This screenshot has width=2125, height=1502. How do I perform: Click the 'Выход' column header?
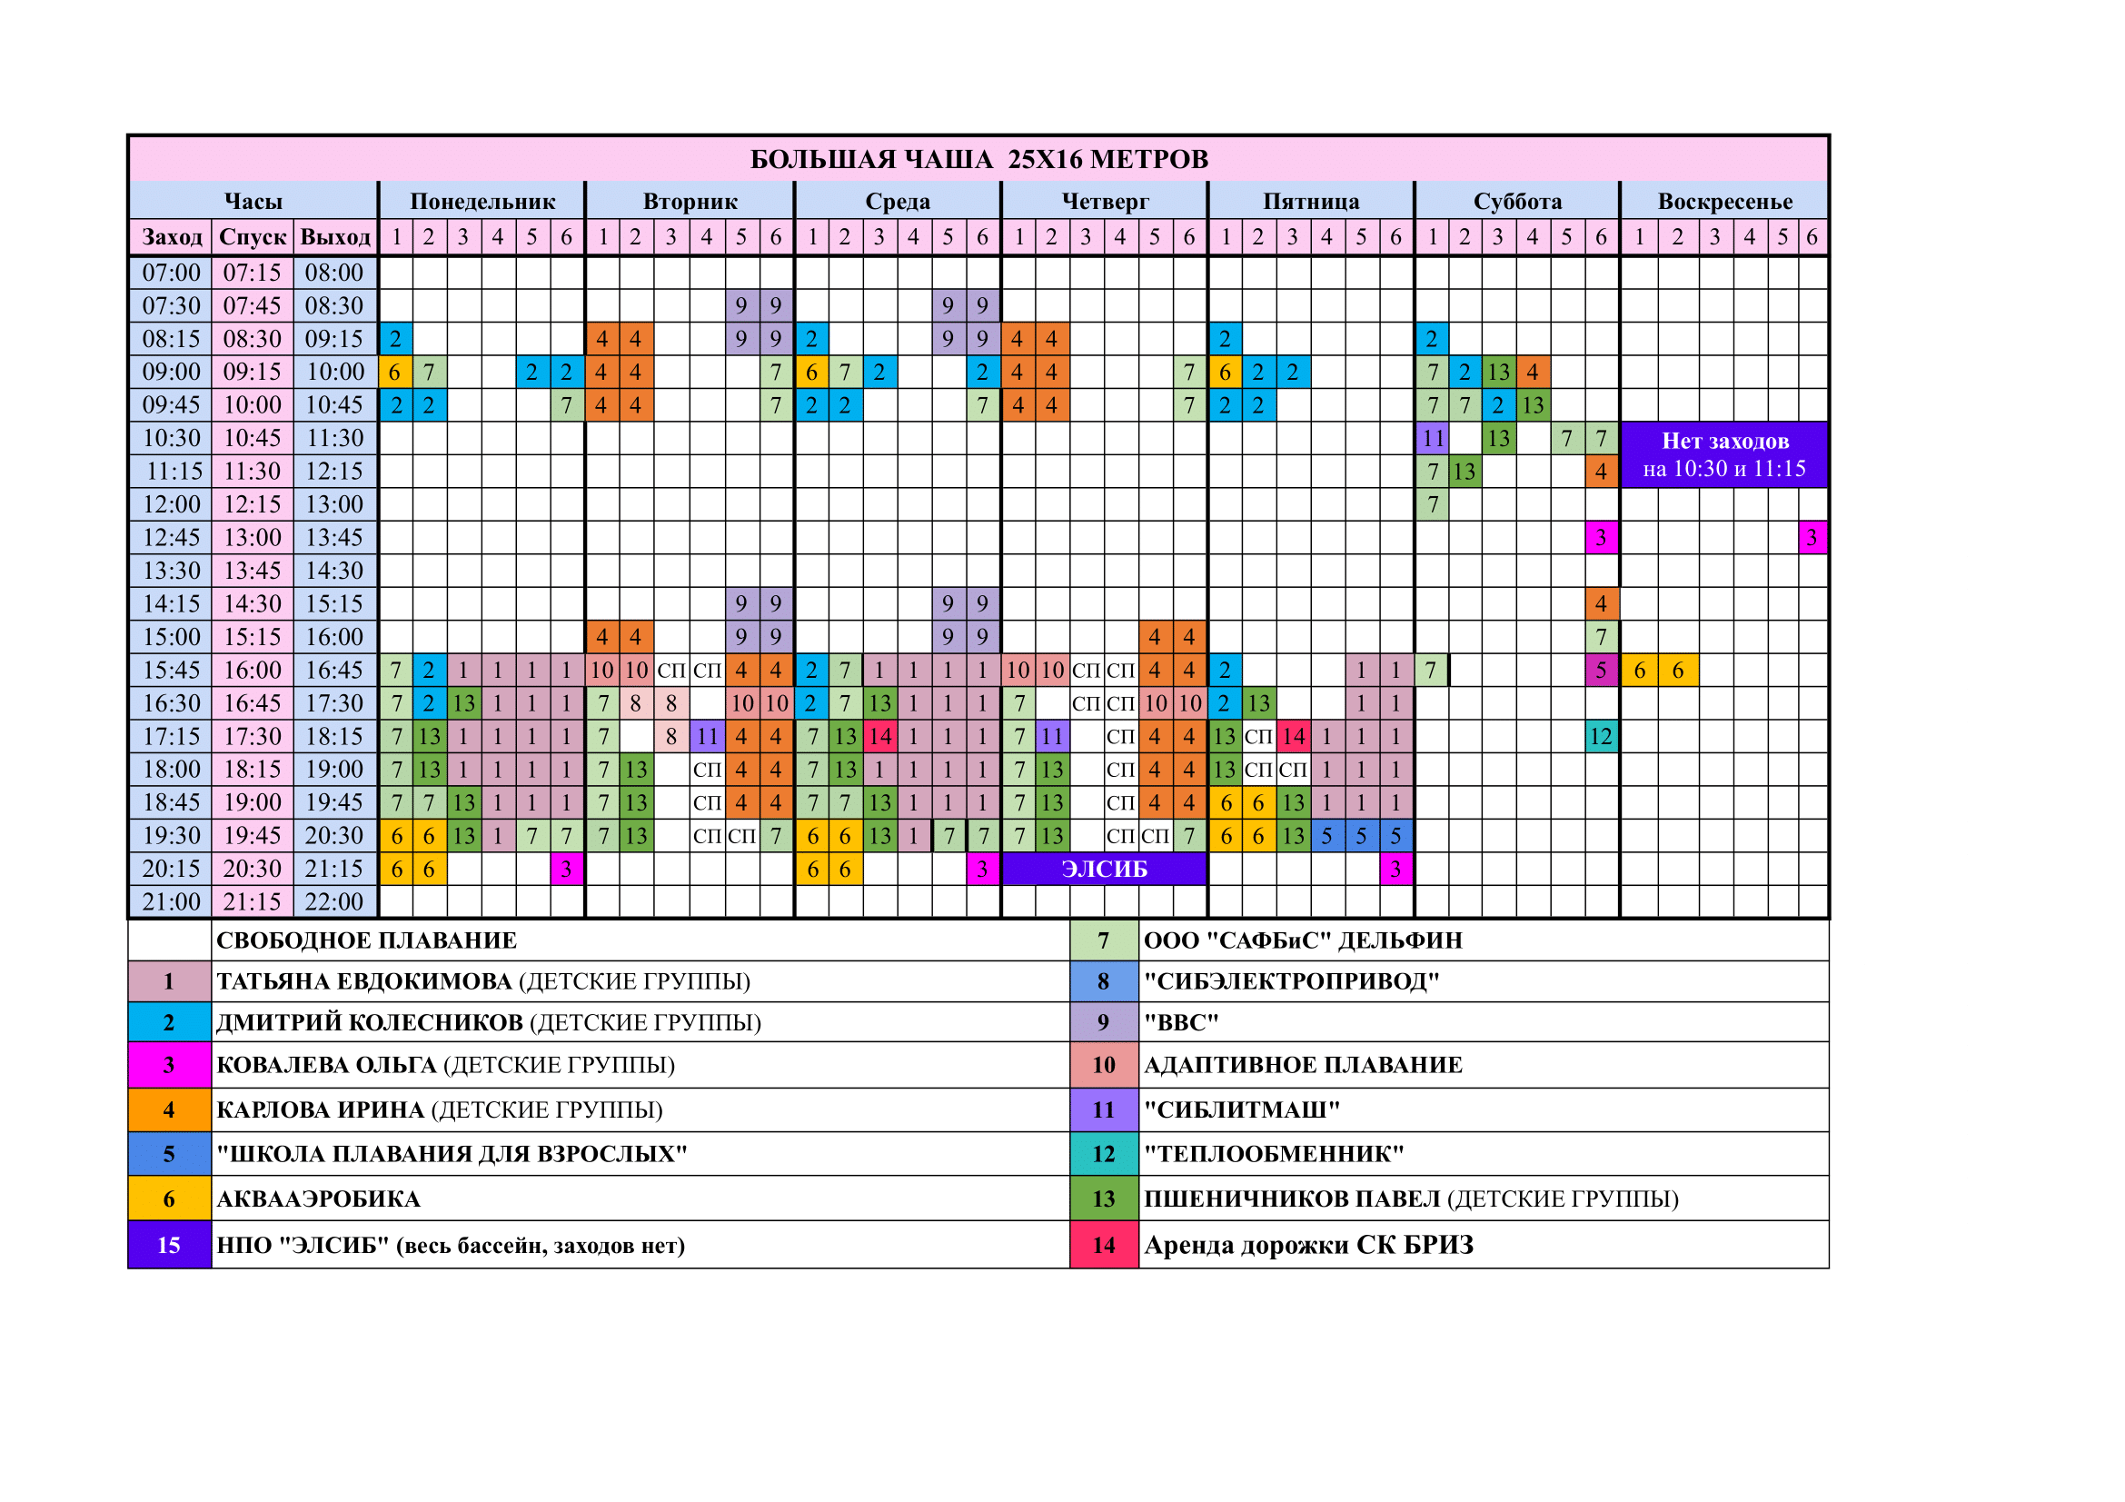pyautogui.click(x=335, y=237)
